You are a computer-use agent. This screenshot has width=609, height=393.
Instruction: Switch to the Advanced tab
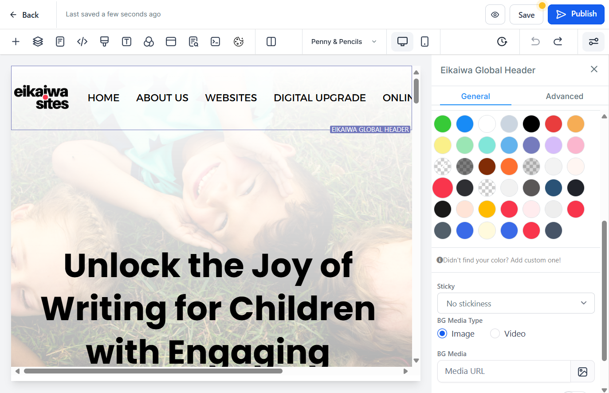tap(564, 96)
